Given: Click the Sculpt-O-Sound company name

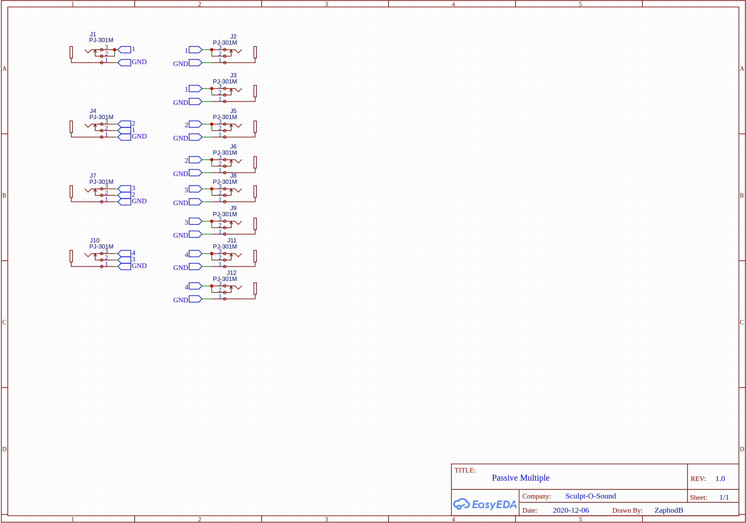Looking at the screenshot, I should (x=590, y=496).
